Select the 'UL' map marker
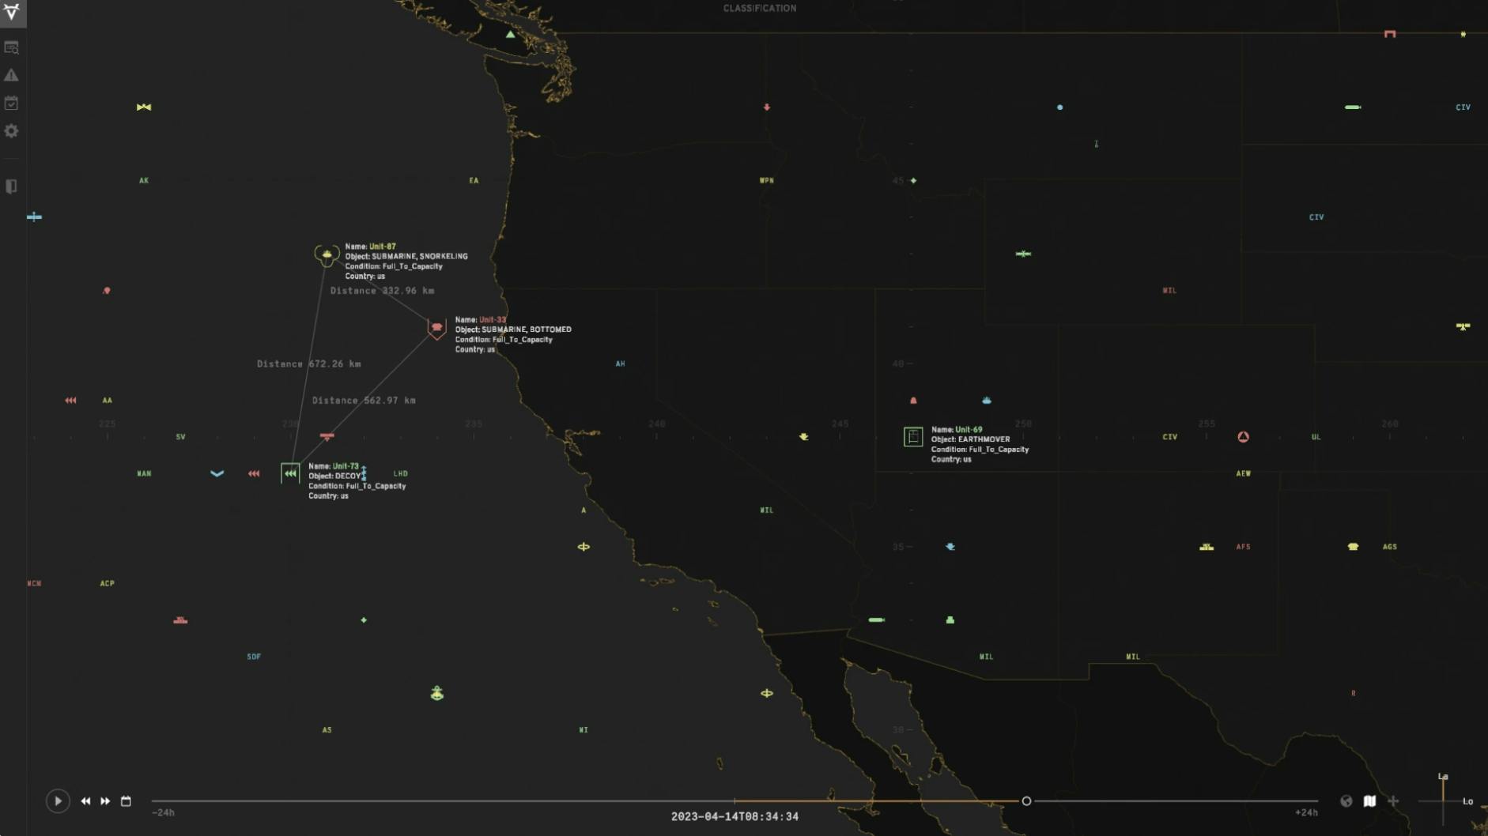Viewport: 1488px width, 836px height. (x=1316, y=437)
